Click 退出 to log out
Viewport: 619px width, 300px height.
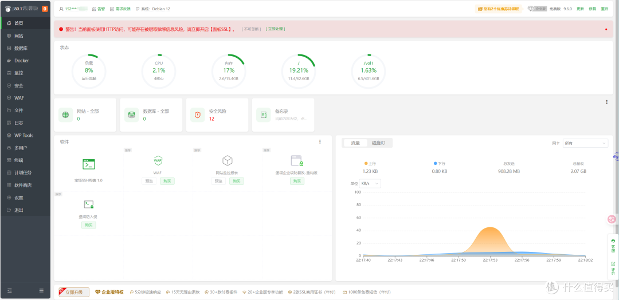point(26,210)
